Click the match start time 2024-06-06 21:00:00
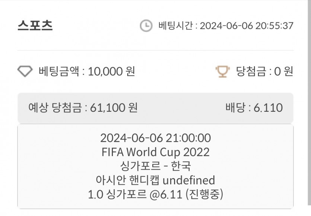This screenshot has width=311, height=216. (x=155, y=138)
